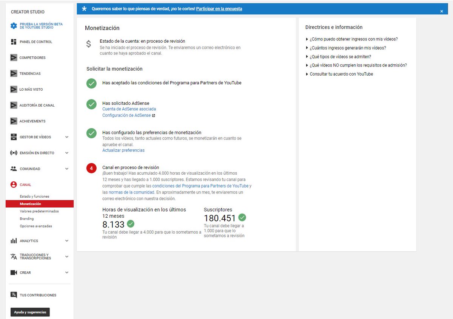Open the Panel de Control label

36,42
